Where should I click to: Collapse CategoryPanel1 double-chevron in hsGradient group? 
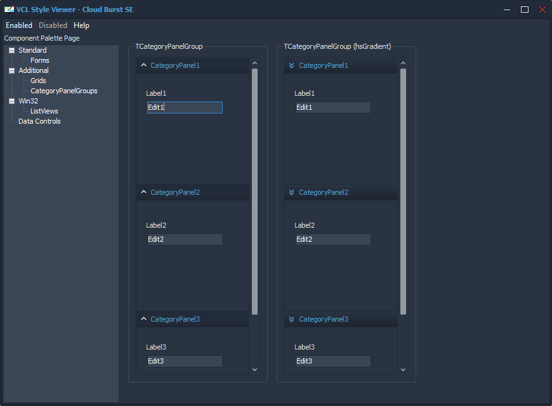pos(291,65)
